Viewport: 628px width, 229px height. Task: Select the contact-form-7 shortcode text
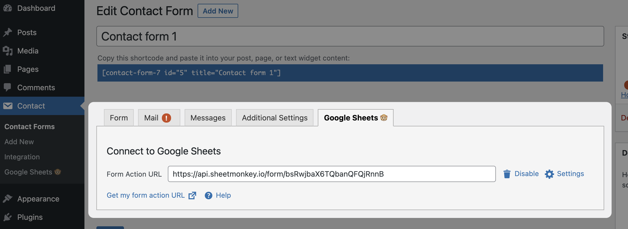191,73
